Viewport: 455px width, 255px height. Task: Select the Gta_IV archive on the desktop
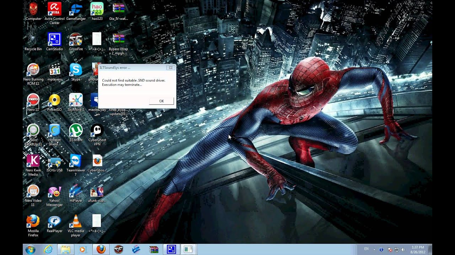[118, 11]
